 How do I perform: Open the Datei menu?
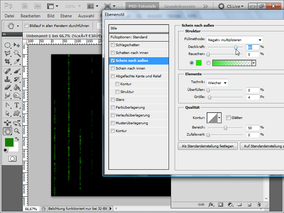10,16
